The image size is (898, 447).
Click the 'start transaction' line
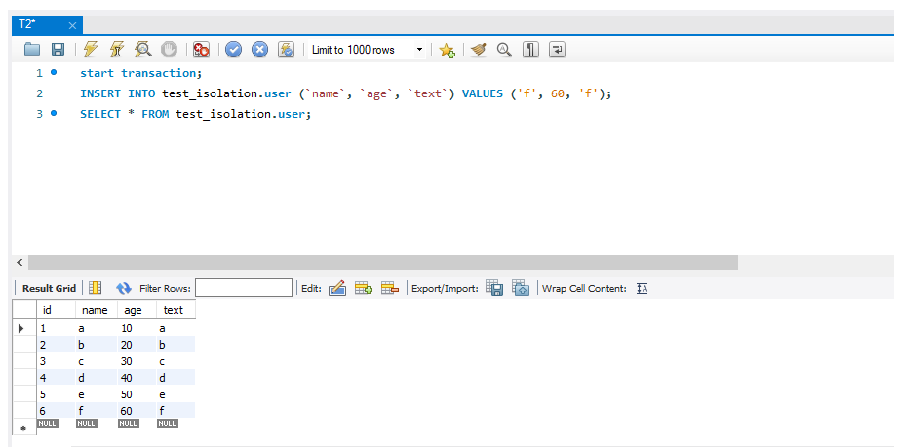point(140,73)
